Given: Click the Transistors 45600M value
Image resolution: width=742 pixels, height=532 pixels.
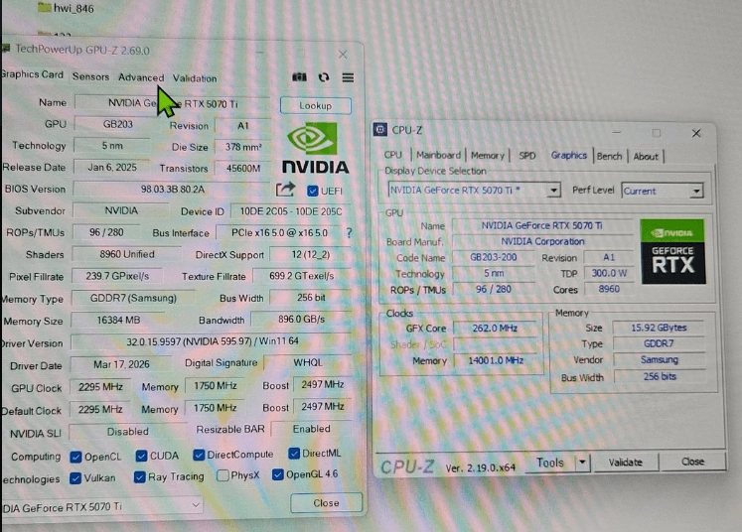Looking at the screenshot, I should pos(242,168).
